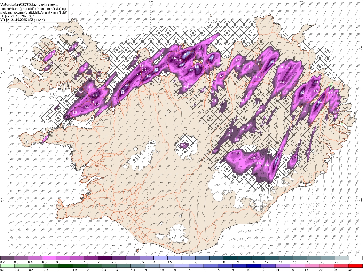Click the 2.2 precipitation value on the map
The height and width of the screenshot is (272, 363).
click(282, 82)
